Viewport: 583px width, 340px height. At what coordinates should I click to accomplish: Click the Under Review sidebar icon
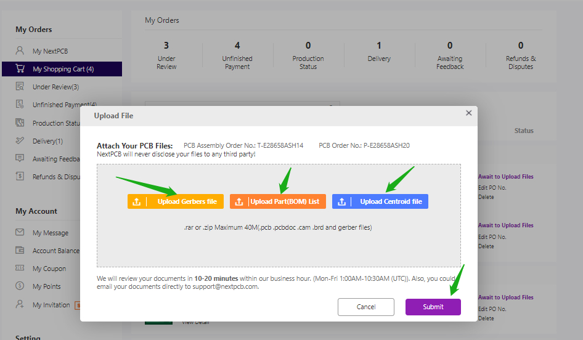point(20,87)
